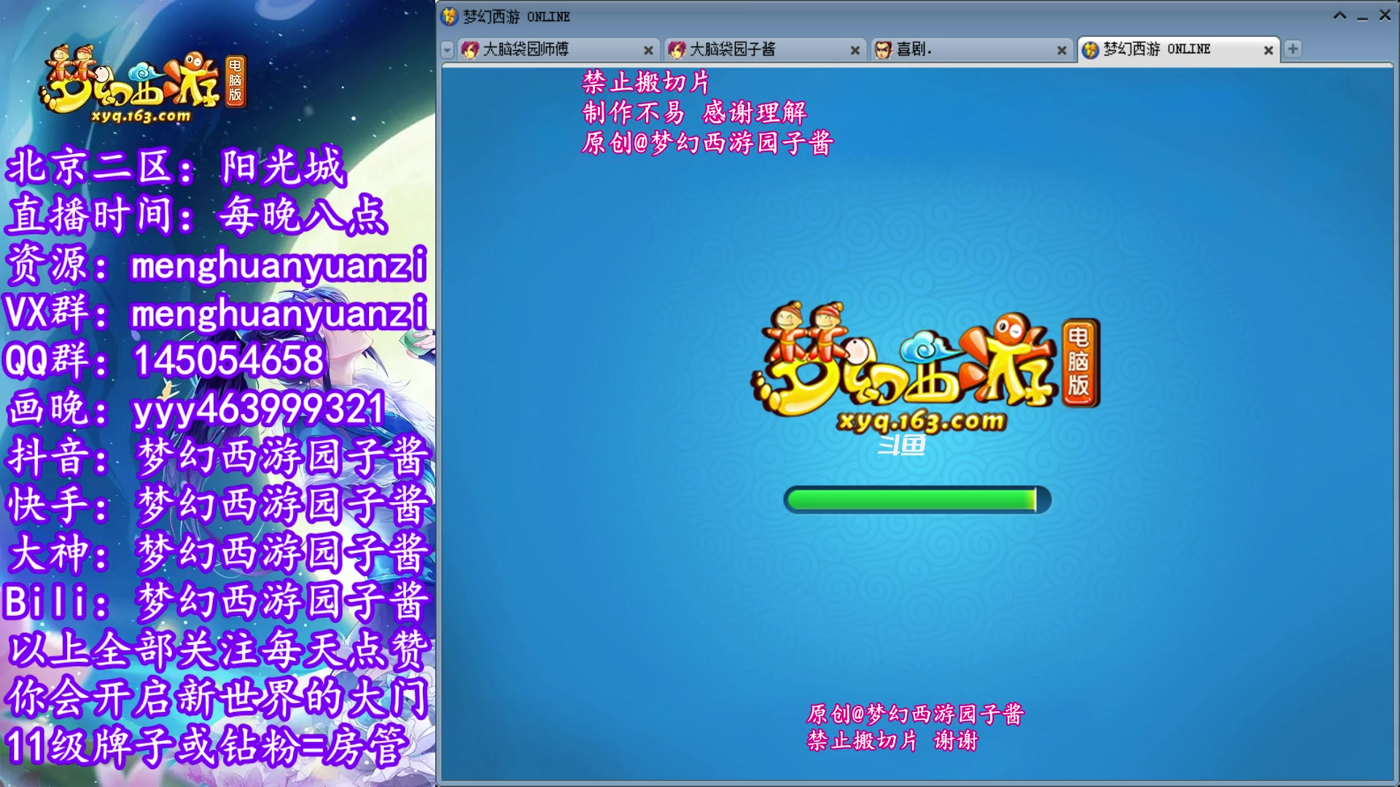Click character face icon on 喜剧. tab
This screenshot has height=787, width=1400.
(x=883, y=50)
